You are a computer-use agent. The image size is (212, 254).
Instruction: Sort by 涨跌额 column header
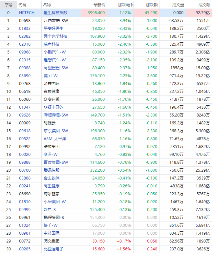tap(152, 5)
